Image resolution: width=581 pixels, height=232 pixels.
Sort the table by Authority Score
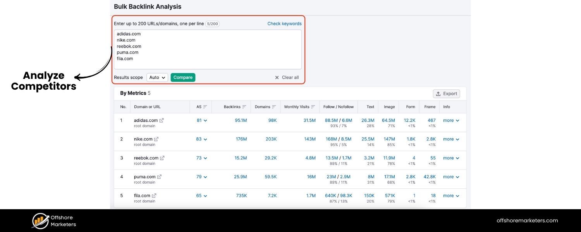(205, 107)
